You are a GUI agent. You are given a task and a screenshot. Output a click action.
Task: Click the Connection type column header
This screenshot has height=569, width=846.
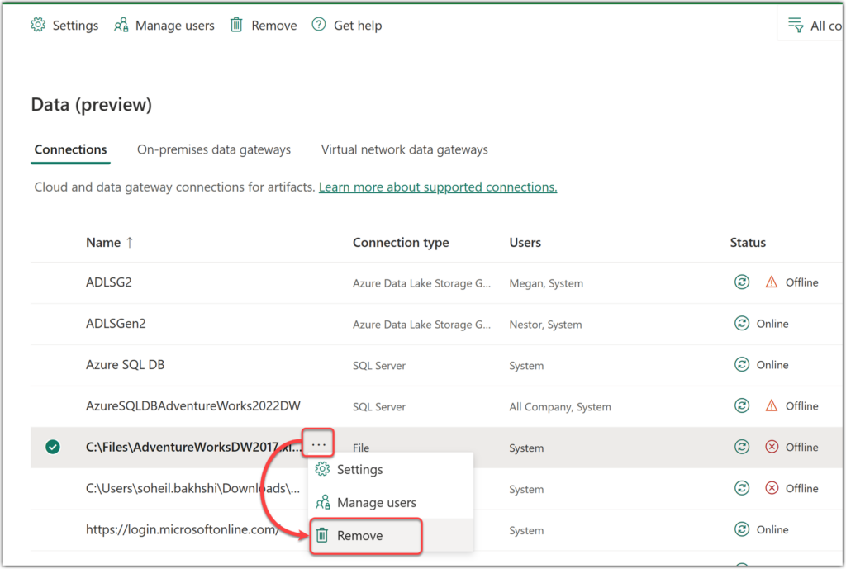pos(401,243)
